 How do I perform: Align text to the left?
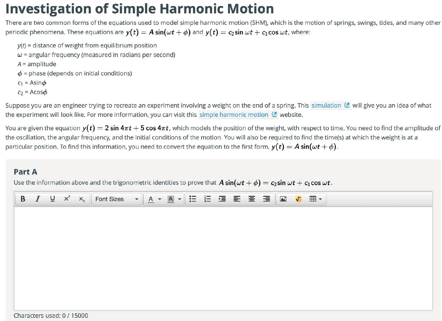[237, 199]
